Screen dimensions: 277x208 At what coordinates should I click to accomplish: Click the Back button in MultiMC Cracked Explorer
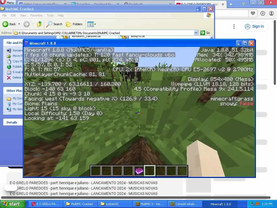pos(9,24)
